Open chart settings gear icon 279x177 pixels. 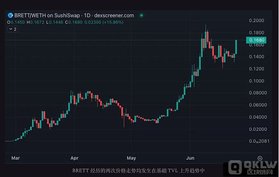click(x=260, y=158)
